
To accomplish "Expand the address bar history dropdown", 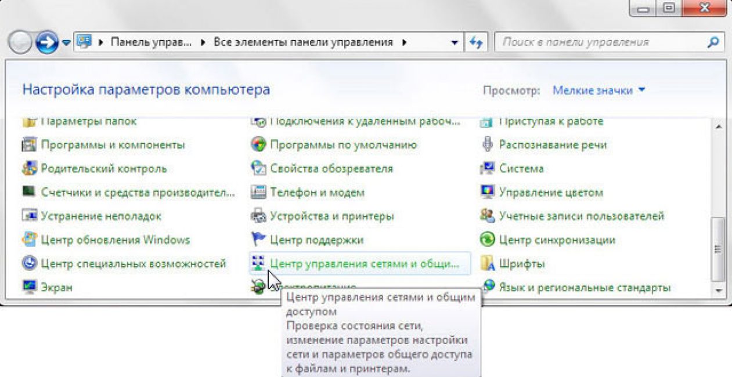I will [455, 42].
